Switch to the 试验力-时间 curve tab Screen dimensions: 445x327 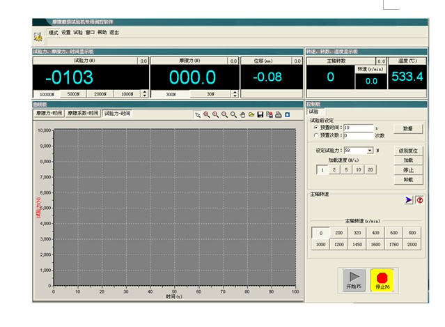(x=117, y=114)
